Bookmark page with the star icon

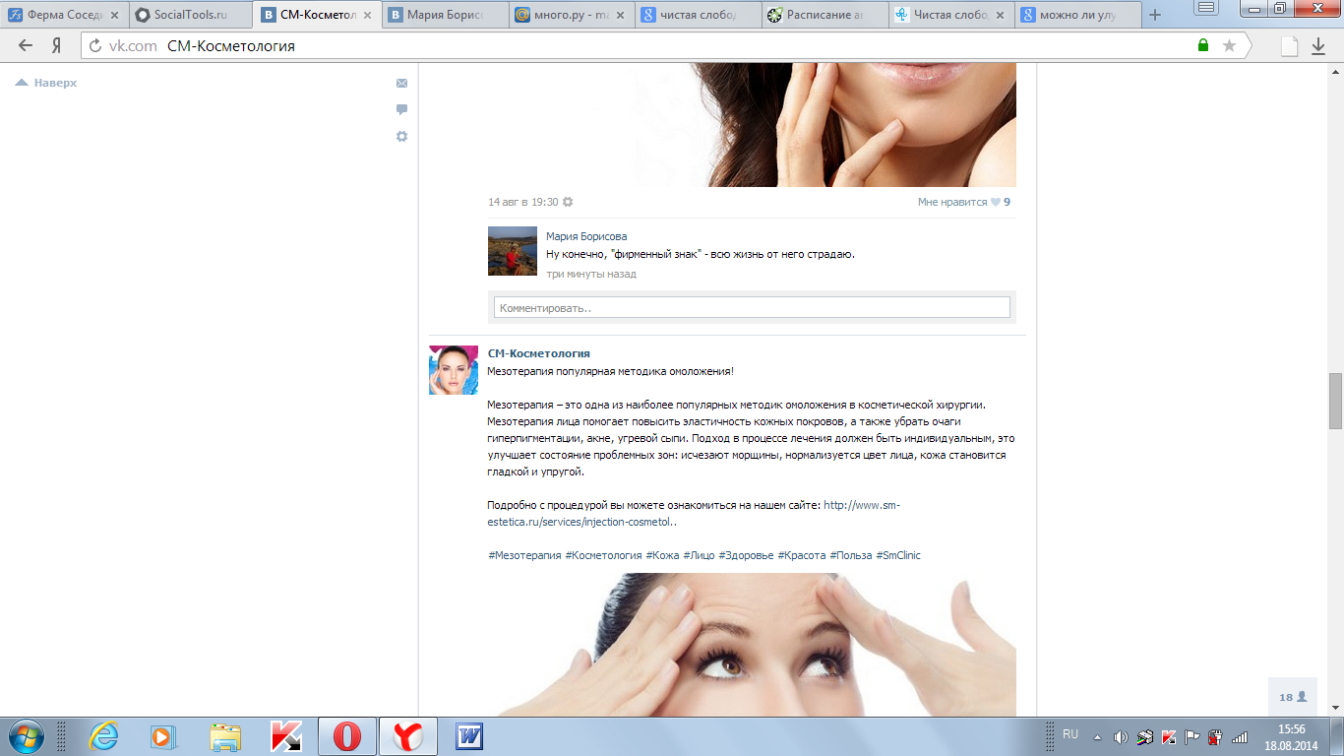pos(1229,45)
